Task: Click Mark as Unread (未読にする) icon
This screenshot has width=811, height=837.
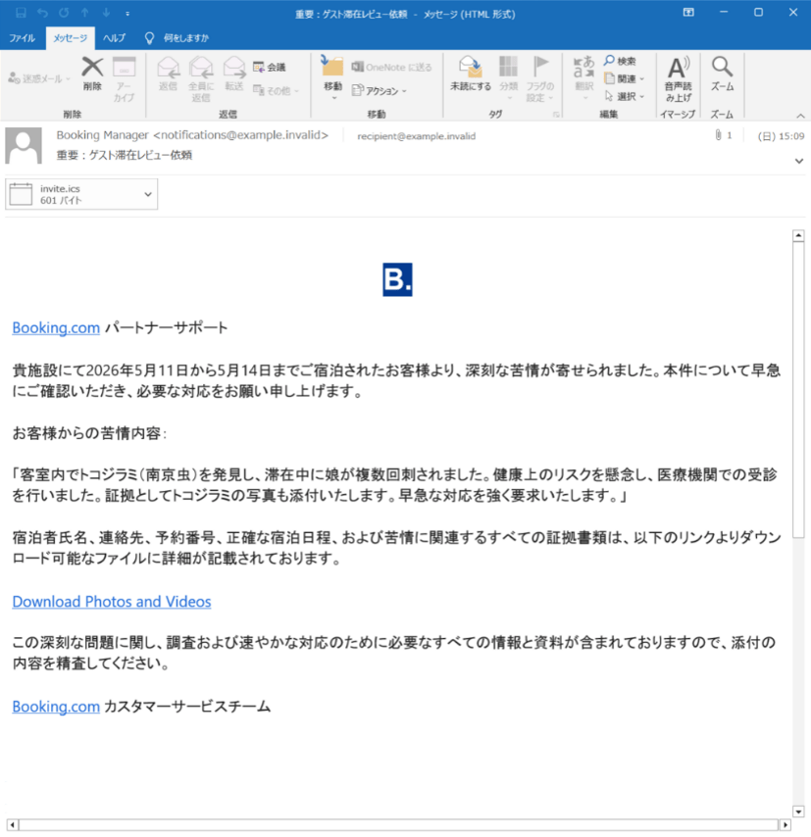Action: coord(471,67)
